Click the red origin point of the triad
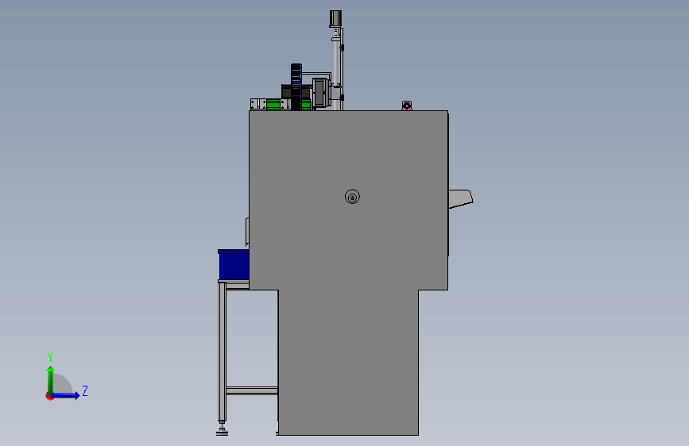Image resolution: width=689 pixels, height=446 pixels. coord(49,397)
